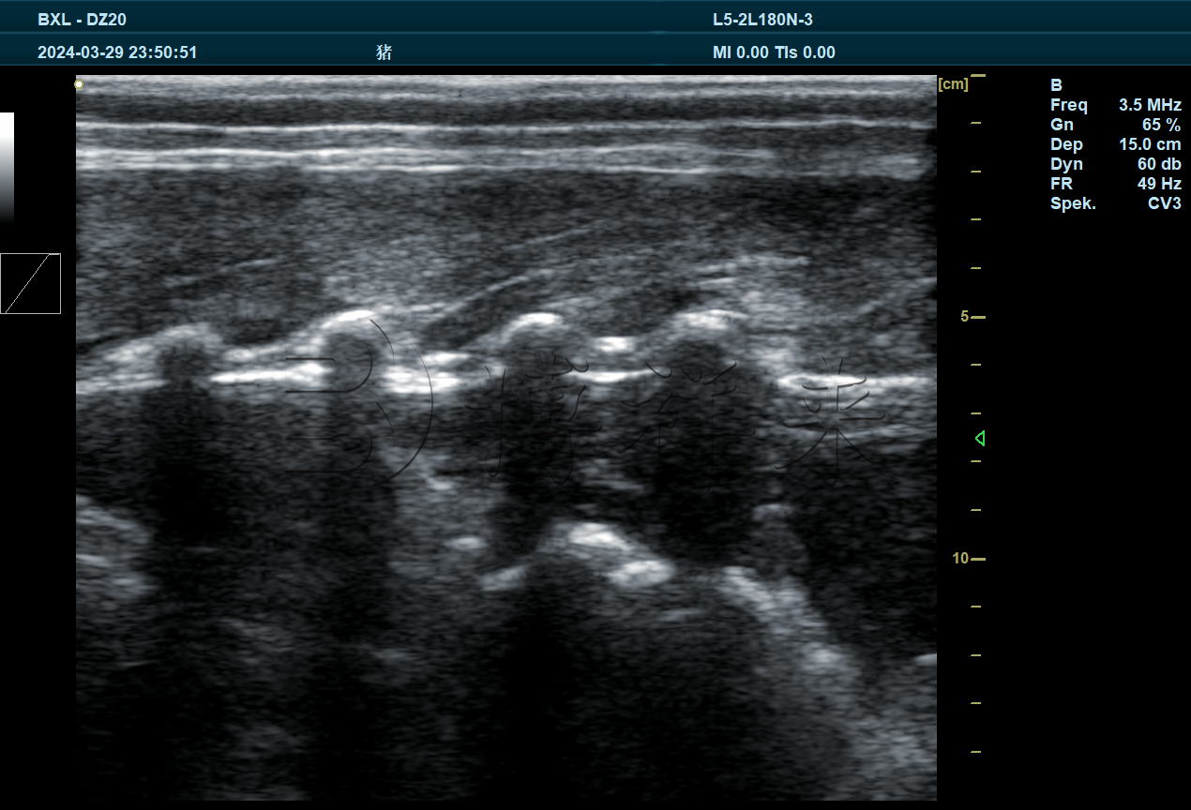Select the Spek. CV3 setting
This screenshot has height=810, width=1191.
click(1115, 203)
